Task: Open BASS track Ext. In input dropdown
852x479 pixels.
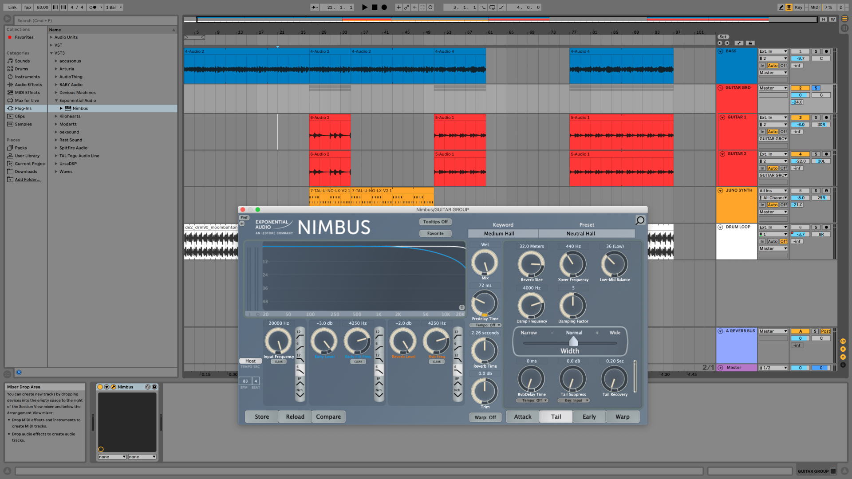Action: click(x=773, y=51)
